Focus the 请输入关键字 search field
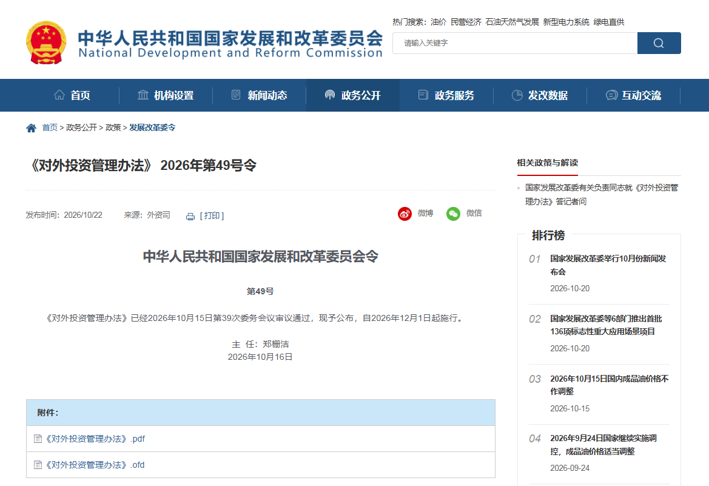This screenshot has width=709, height=486. 515,43
